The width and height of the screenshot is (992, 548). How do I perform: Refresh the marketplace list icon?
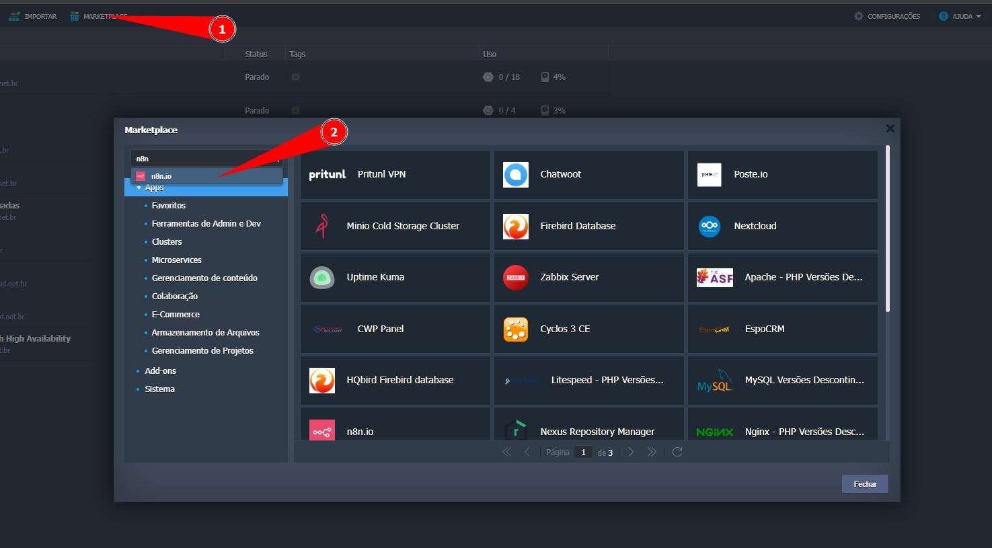tap(677, 452)
